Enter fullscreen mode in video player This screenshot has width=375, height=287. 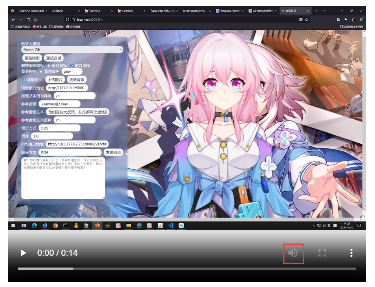322,253
